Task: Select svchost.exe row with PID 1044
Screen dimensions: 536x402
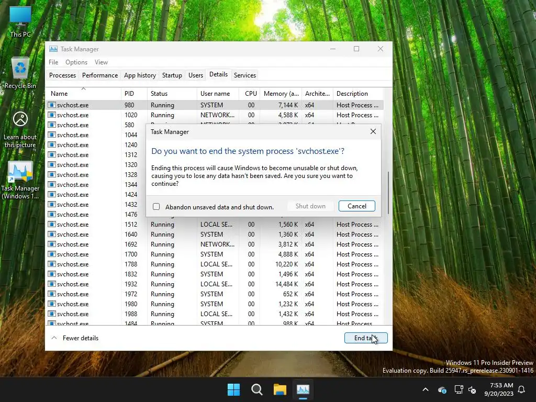Action: tap(96, 135)
